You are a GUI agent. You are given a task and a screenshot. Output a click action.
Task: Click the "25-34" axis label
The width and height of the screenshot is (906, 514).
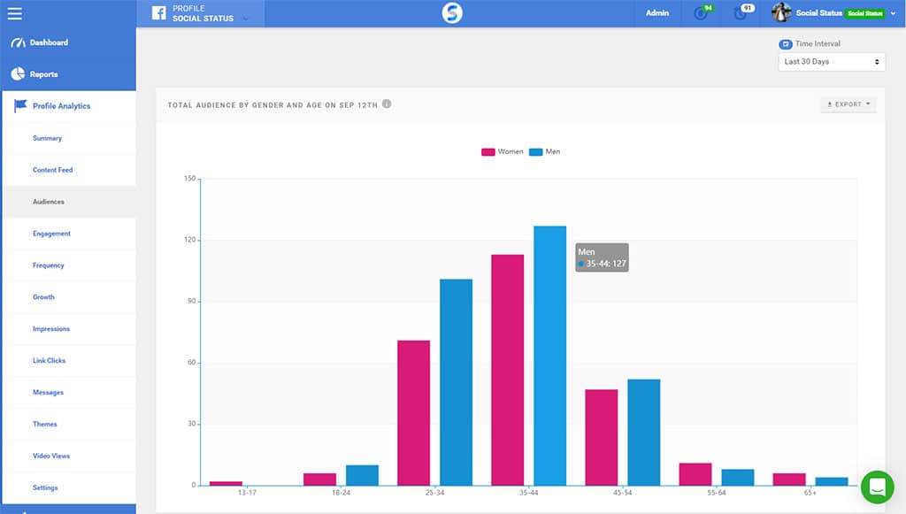point(435,493)
